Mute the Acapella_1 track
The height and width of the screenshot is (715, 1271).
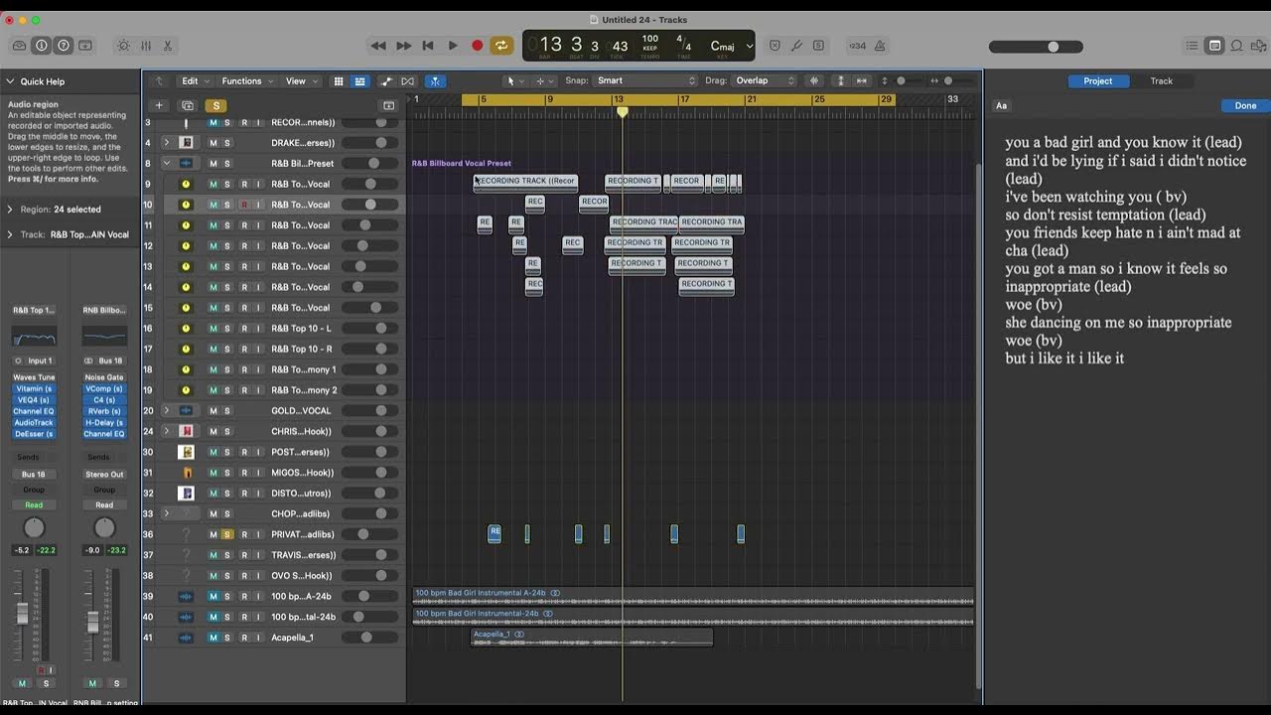click(212, 638)
